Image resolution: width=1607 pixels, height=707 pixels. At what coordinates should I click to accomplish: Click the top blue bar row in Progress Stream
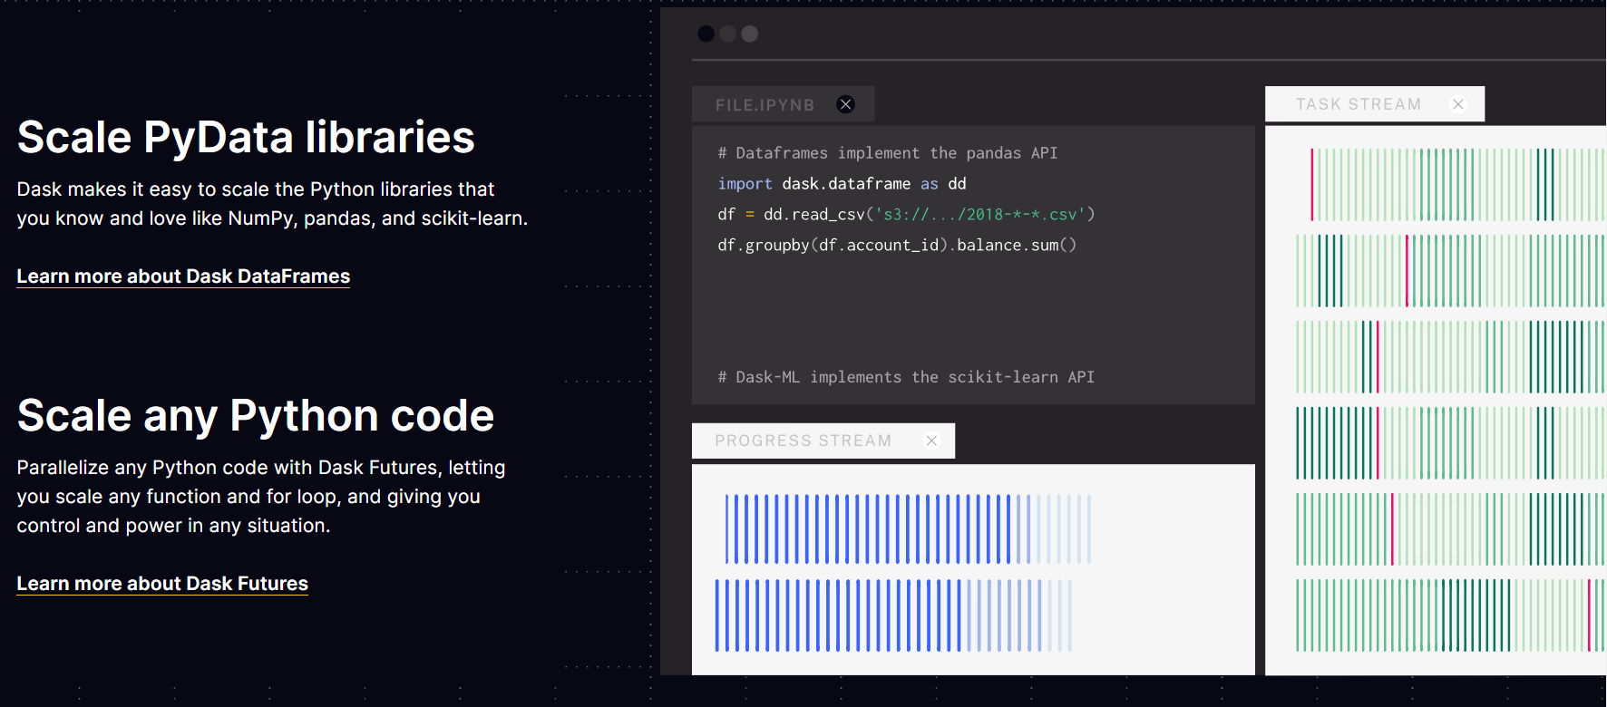point(908,529)
